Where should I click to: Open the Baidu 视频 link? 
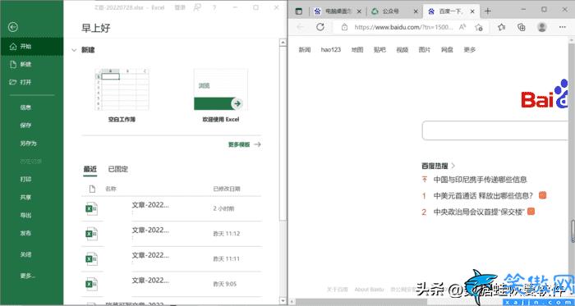(402, 50)
